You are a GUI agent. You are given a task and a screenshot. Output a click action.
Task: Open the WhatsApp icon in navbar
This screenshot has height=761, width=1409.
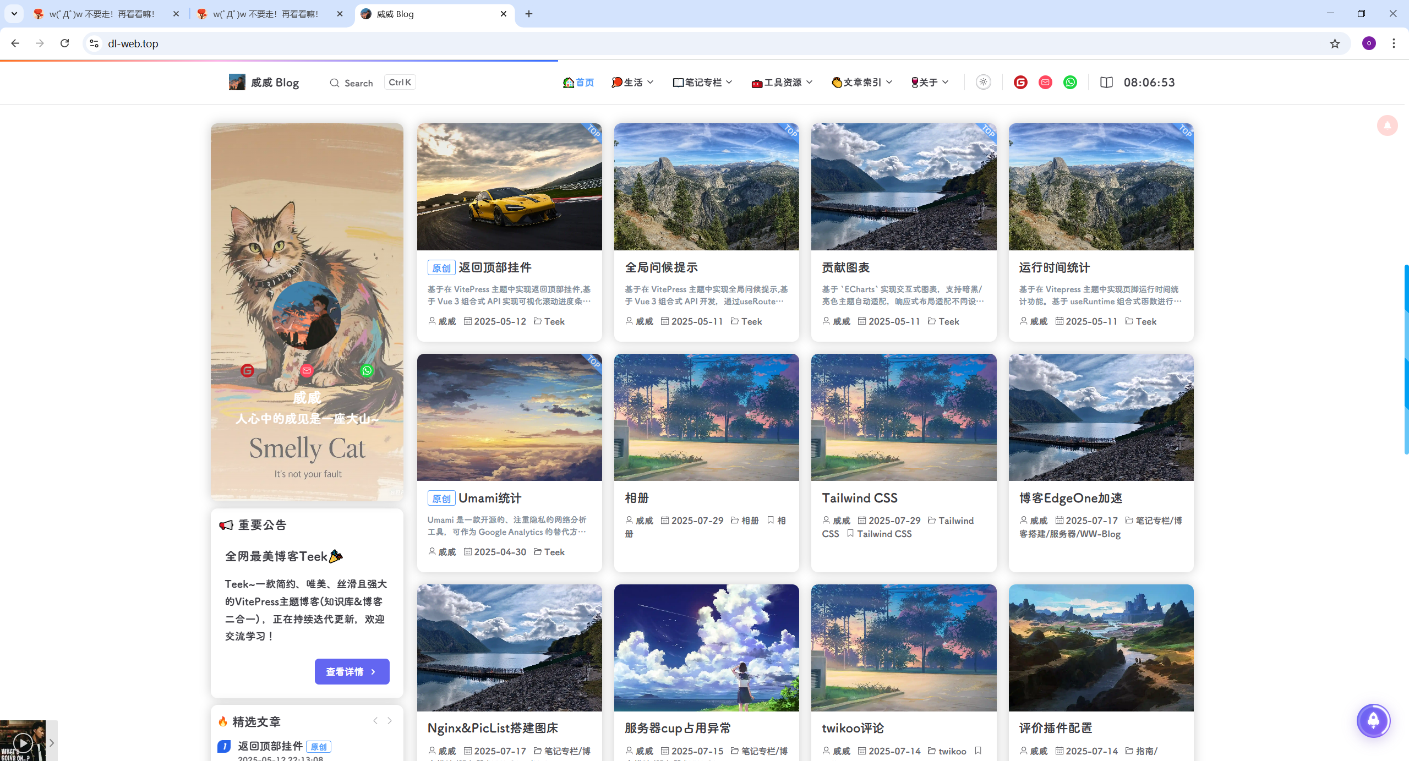pos(1070,83)
